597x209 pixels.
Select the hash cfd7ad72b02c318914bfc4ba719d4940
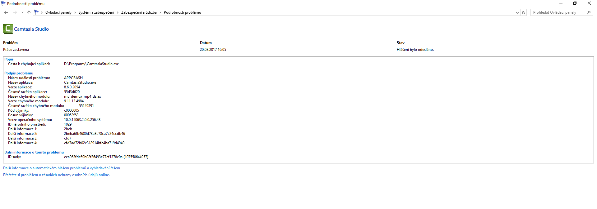click(94, 143)
